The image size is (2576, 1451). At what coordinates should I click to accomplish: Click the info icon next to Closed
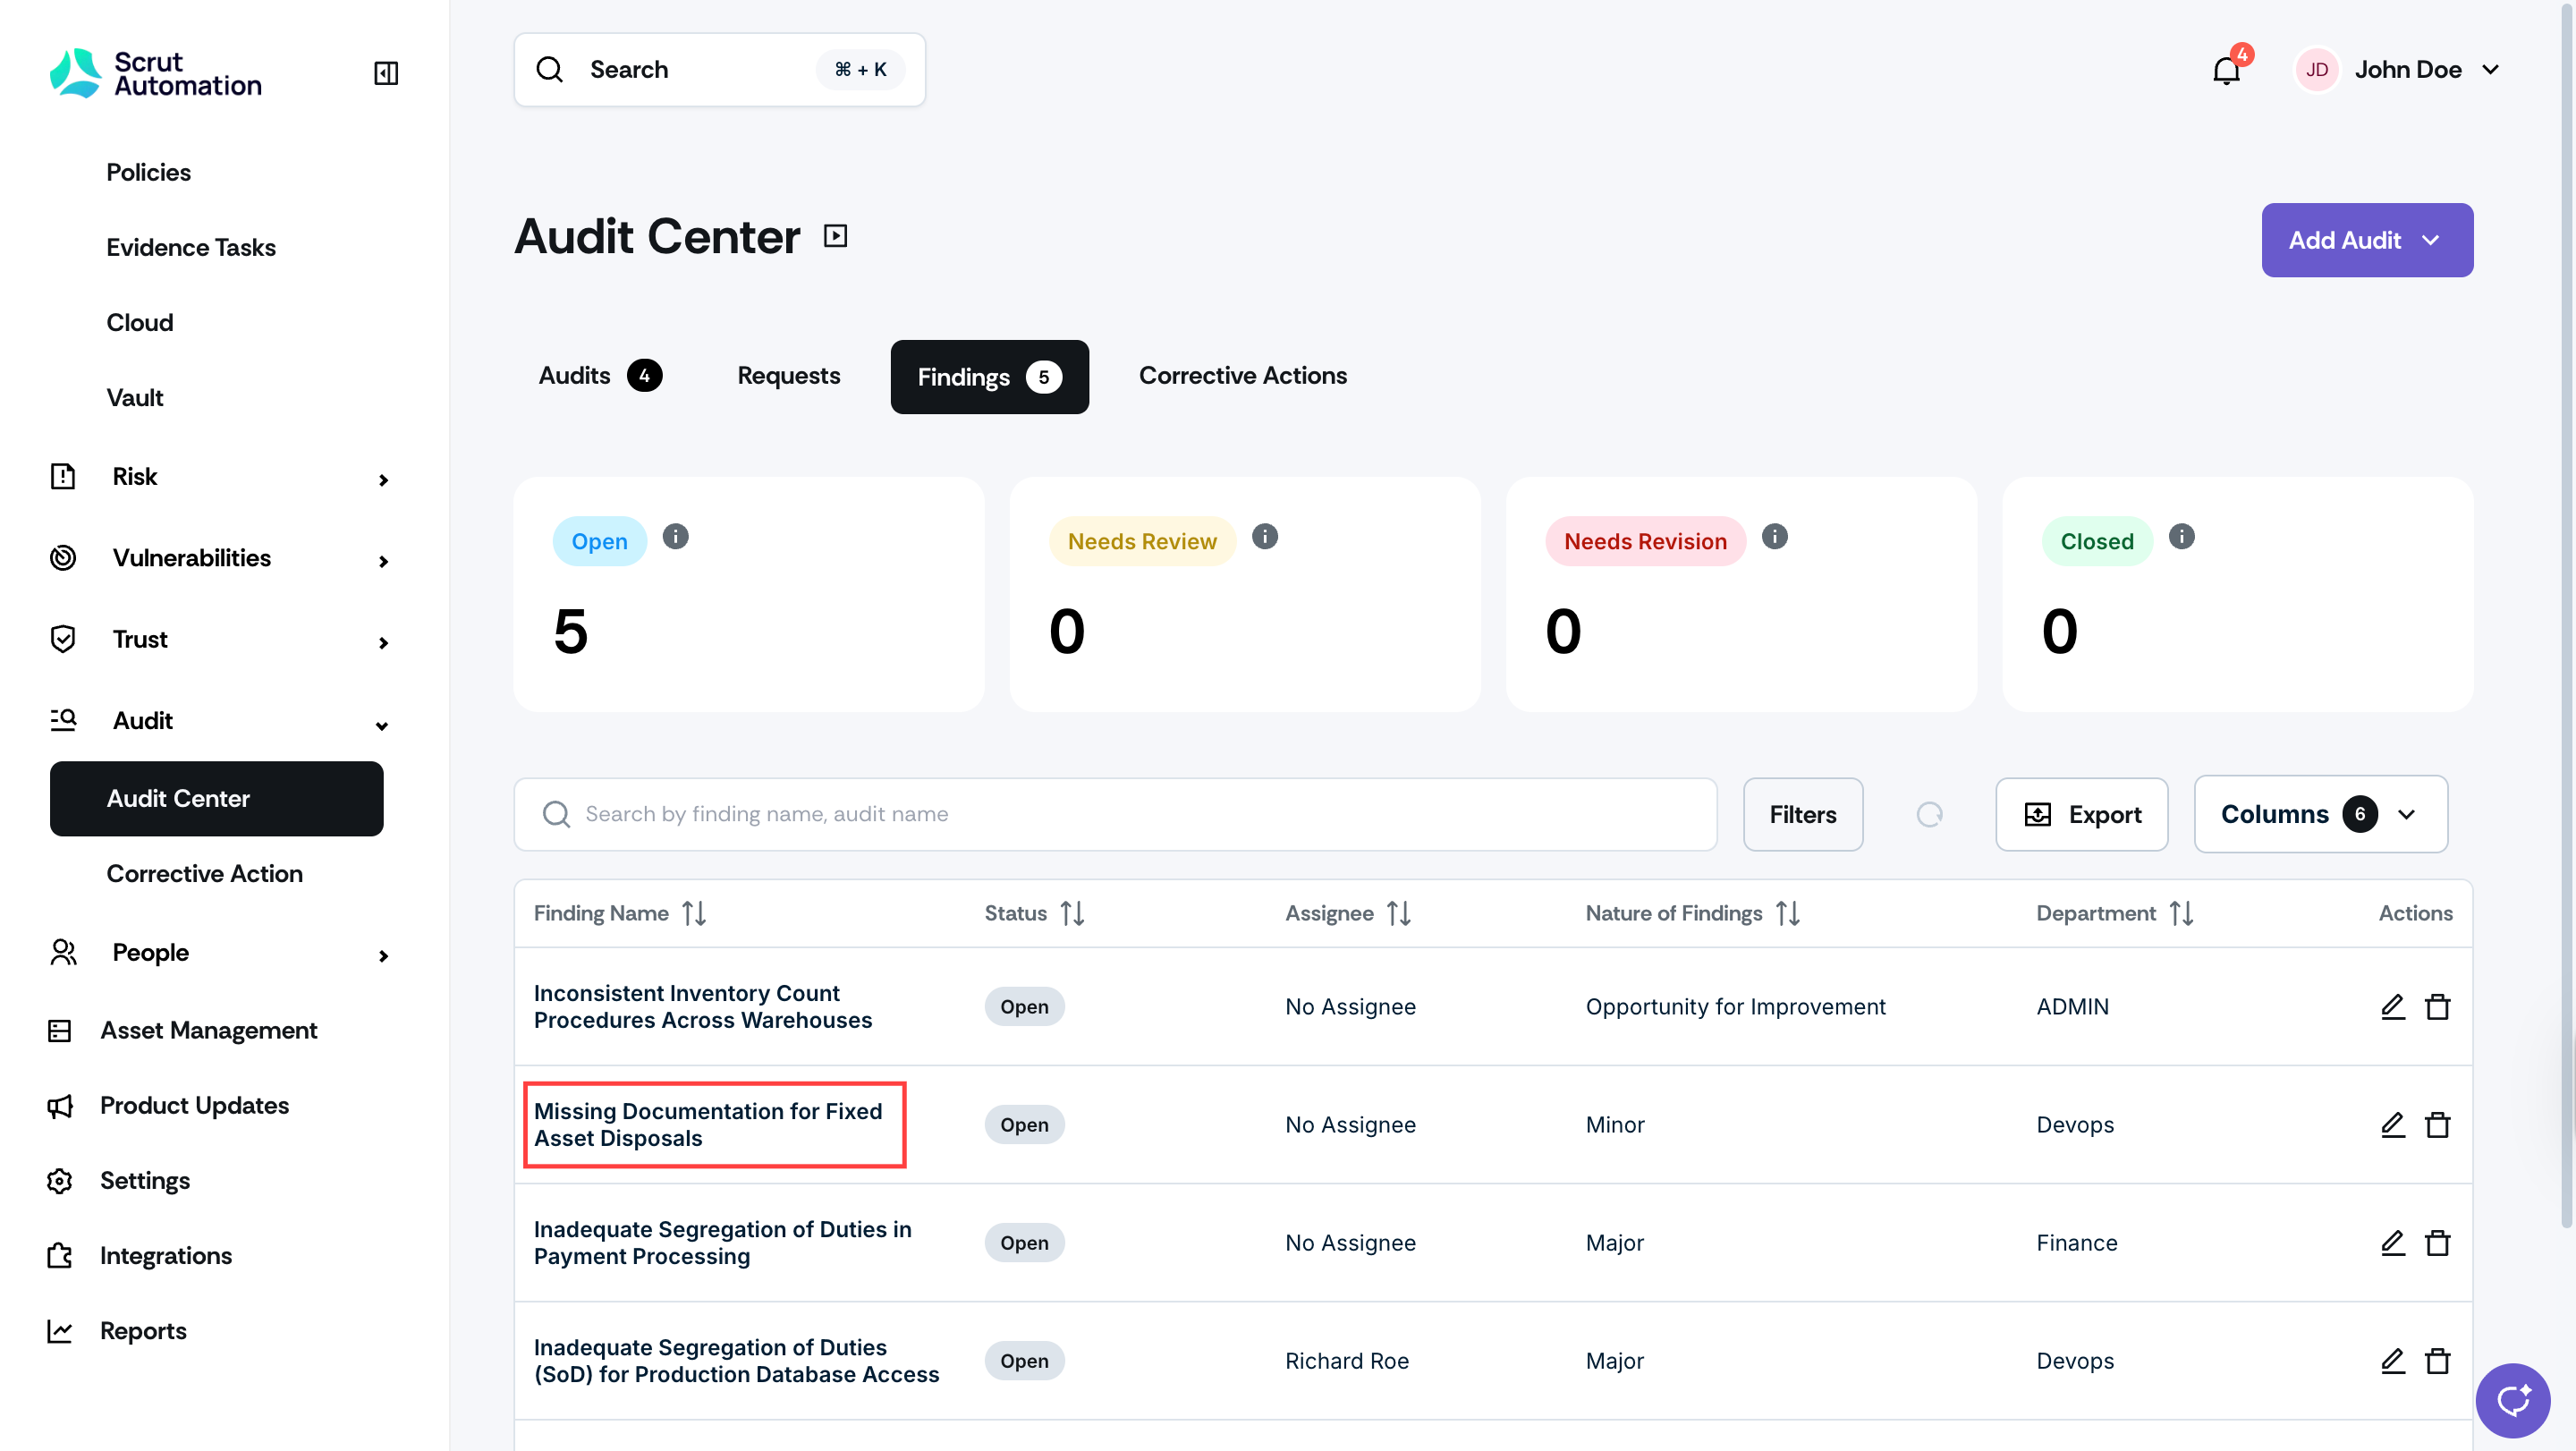coord(2182,537)
